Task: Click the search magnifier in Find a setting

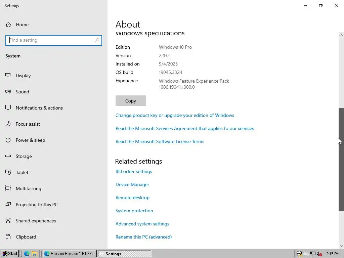Action: [x=97, y=40]
